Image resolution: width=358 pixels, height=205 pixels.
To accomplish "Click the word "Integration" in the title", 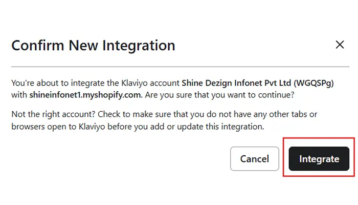I will (x=139, y=45).
